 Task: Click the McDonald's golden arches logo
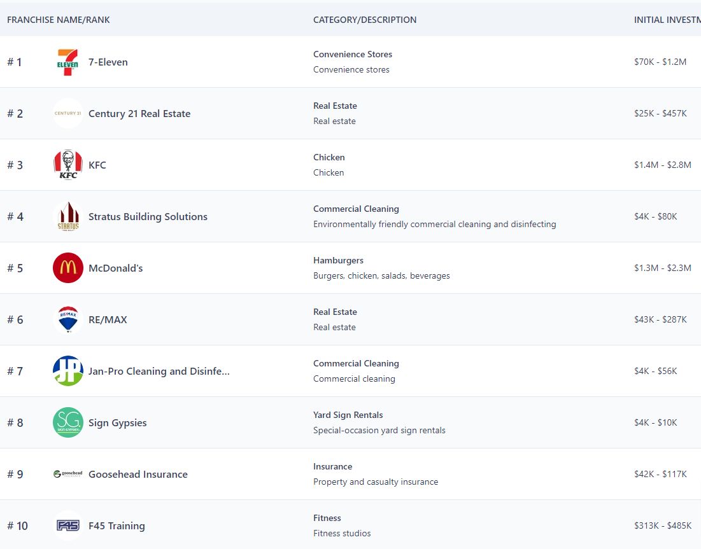(x=68, y=268)
